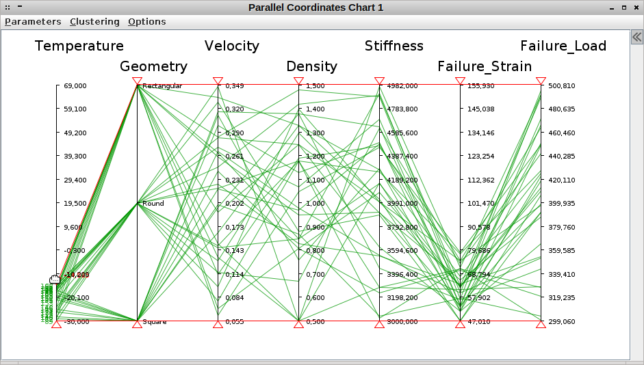Click the Velocity axis lower filter triangle
644x365 pixels.
tap(218, 325)
